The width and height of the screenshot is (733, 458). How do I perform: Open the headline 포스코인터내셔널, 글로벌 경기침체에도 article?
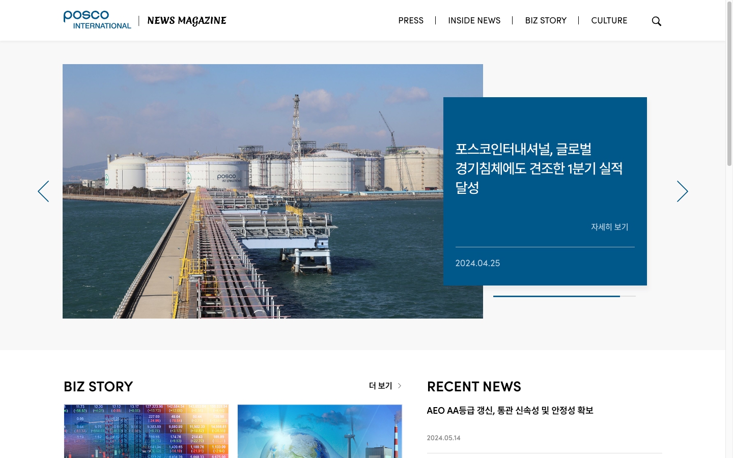coord(539,168)
